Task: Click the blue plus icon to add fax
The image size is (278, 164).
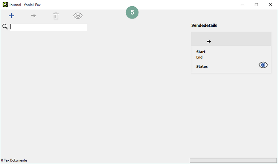Action: (x=11, y=16)
